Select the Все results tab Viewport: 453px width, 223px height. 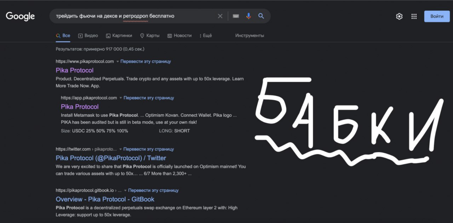click(63, 36)
